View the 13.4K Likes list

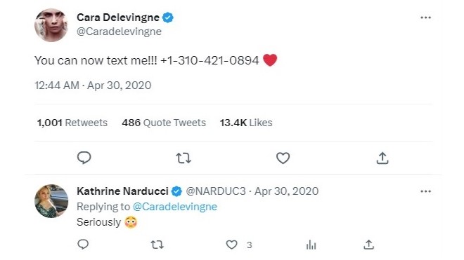pyautogui.click(x=246, y=123)
